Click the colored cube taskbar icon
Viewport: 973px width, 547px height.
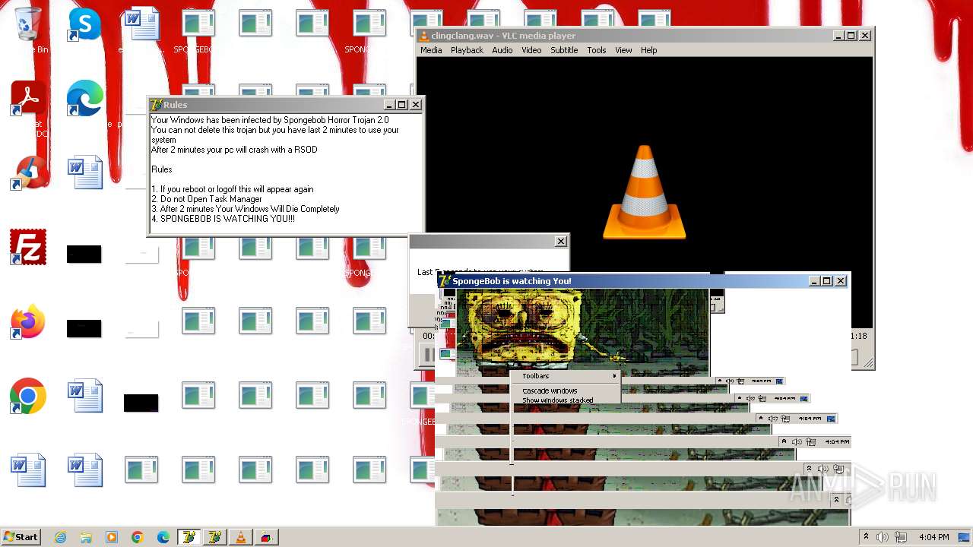[267, 537]
